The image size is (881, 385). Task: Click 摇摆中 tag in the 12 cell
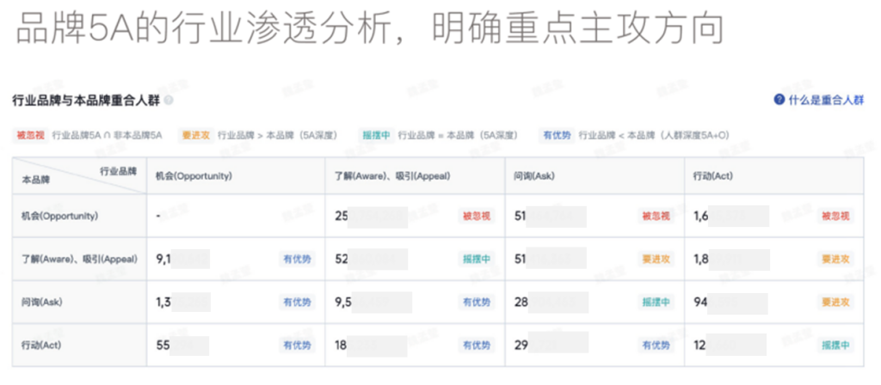pos(835,345)
